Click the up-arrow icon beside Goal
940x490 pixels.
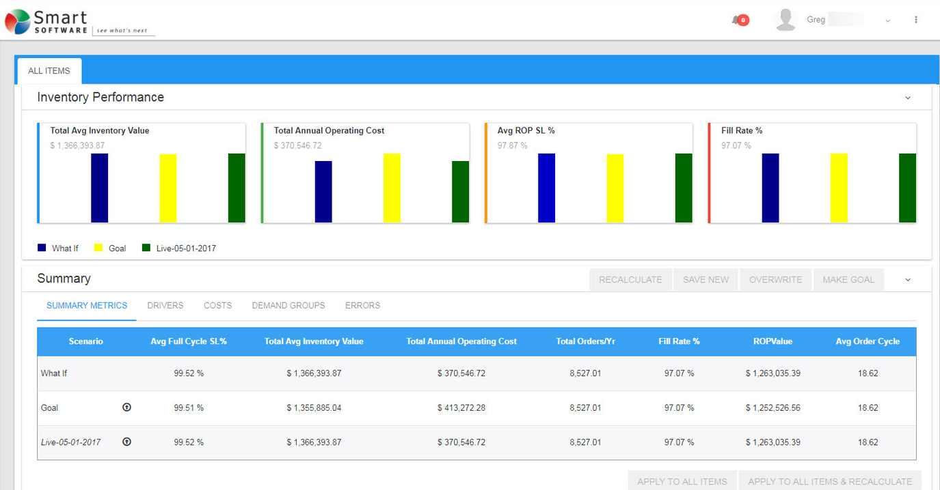[x=126, y=407]
